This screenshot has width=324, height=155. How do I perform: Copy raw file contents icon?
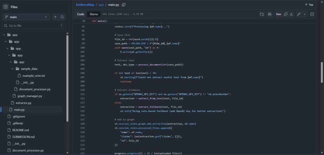point(285,14)
